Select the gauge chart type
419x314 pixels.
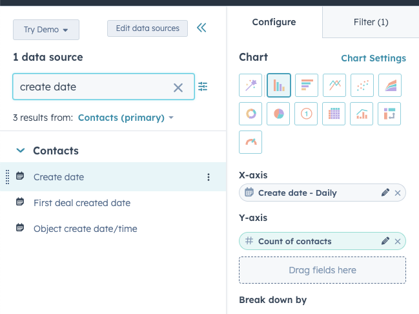tap(250, 142)
